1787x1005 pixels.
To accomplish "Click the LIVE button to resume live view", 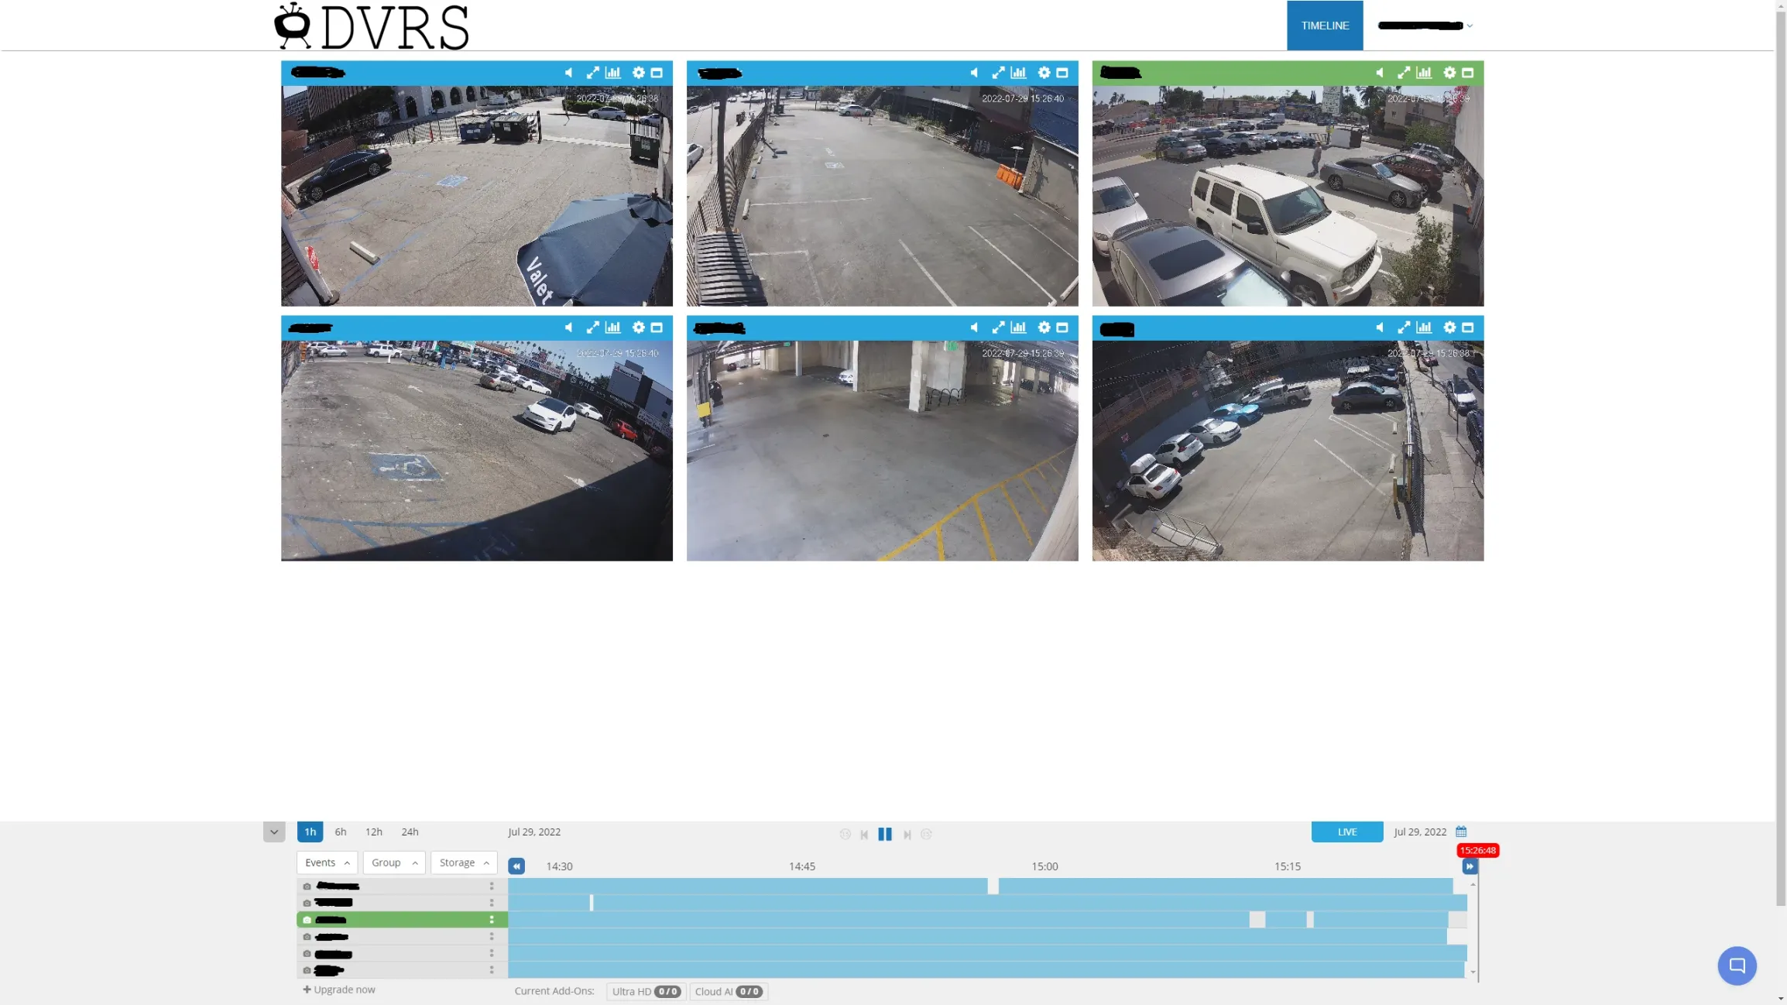I will click(x=1346, y=832).
